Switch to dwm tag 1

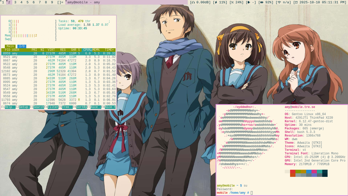[x=3, y=2]
